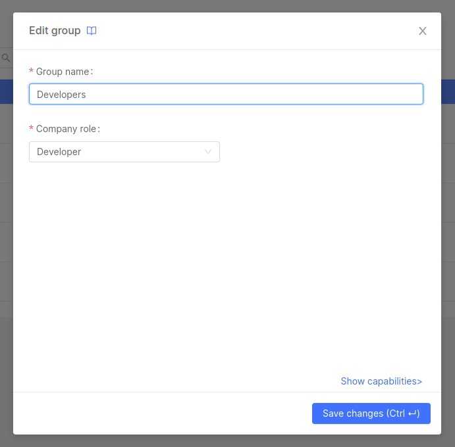Click the red asterisk next to Group name
455x447 pixels.
tap(31, 72)
